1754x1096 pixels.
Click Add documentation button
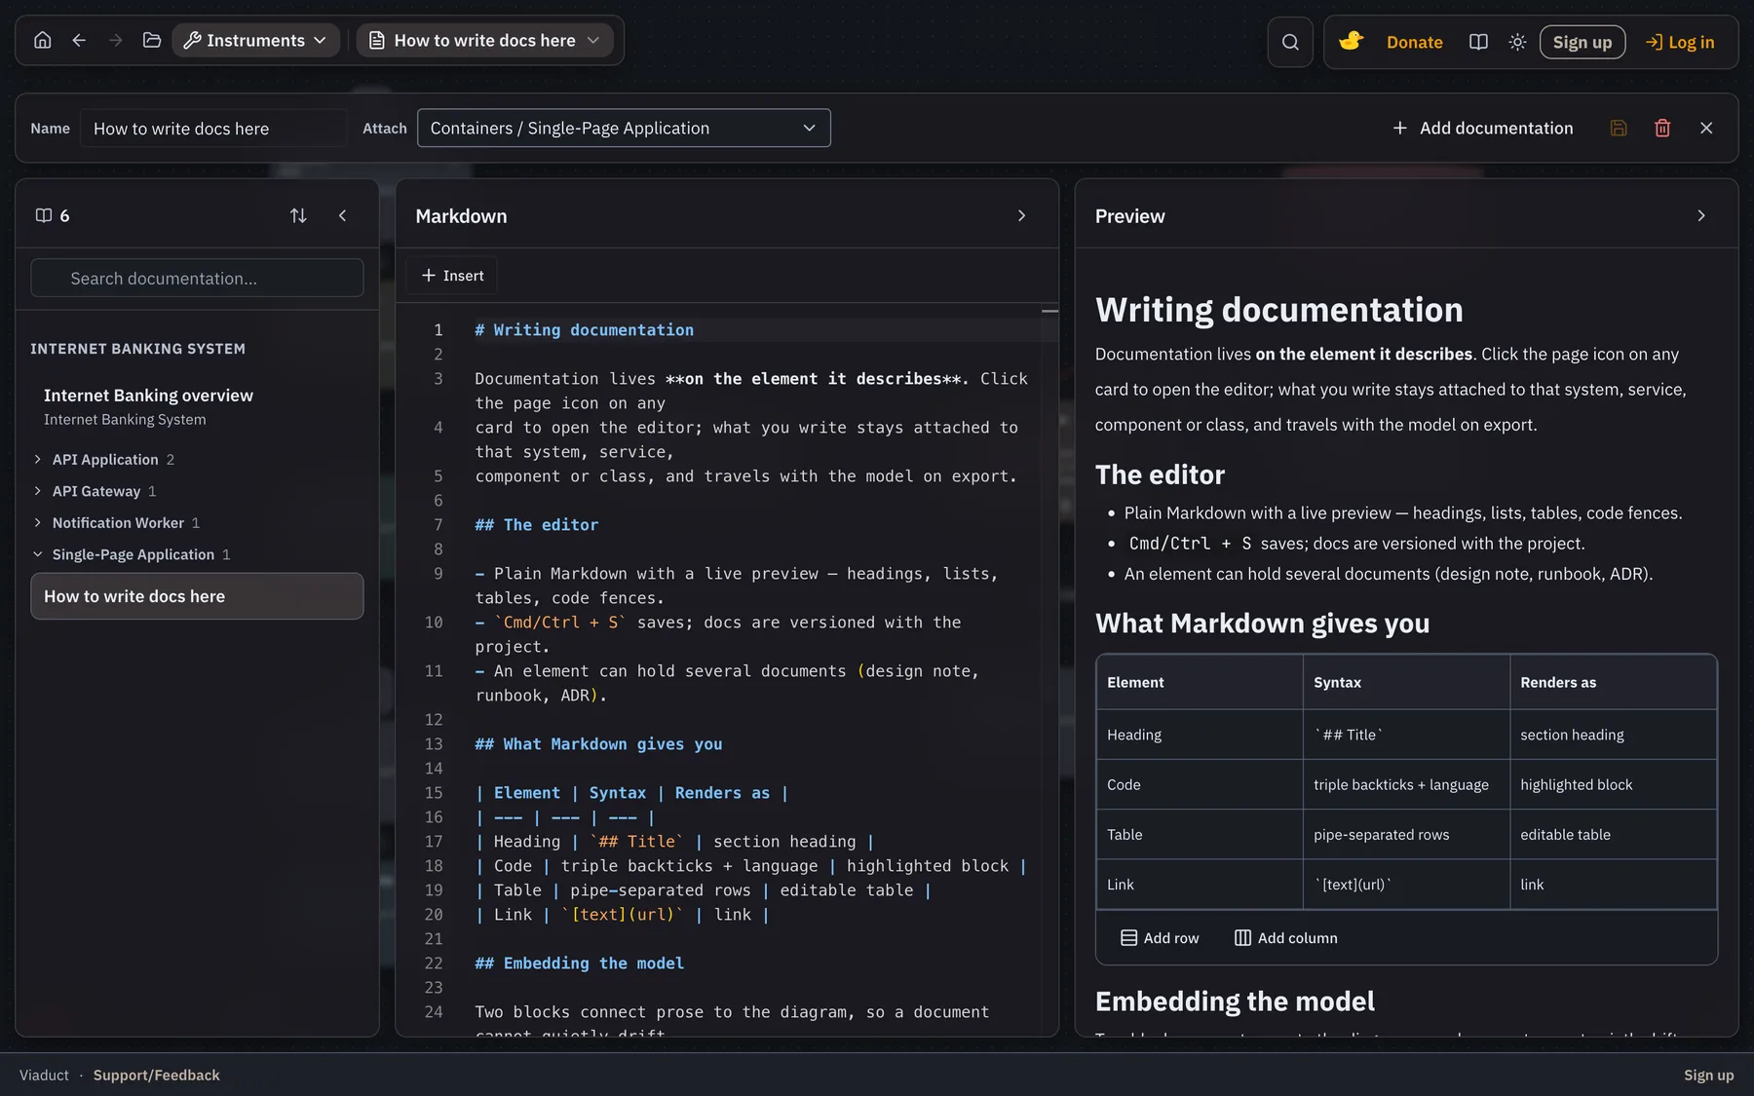tap(1482, 128)
